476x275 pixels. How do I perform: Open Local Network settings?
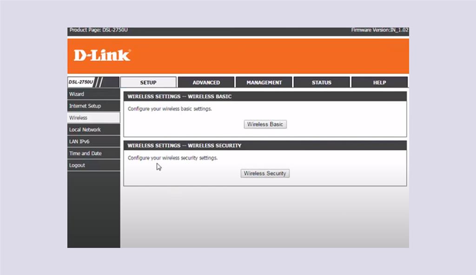click(93, 130)
